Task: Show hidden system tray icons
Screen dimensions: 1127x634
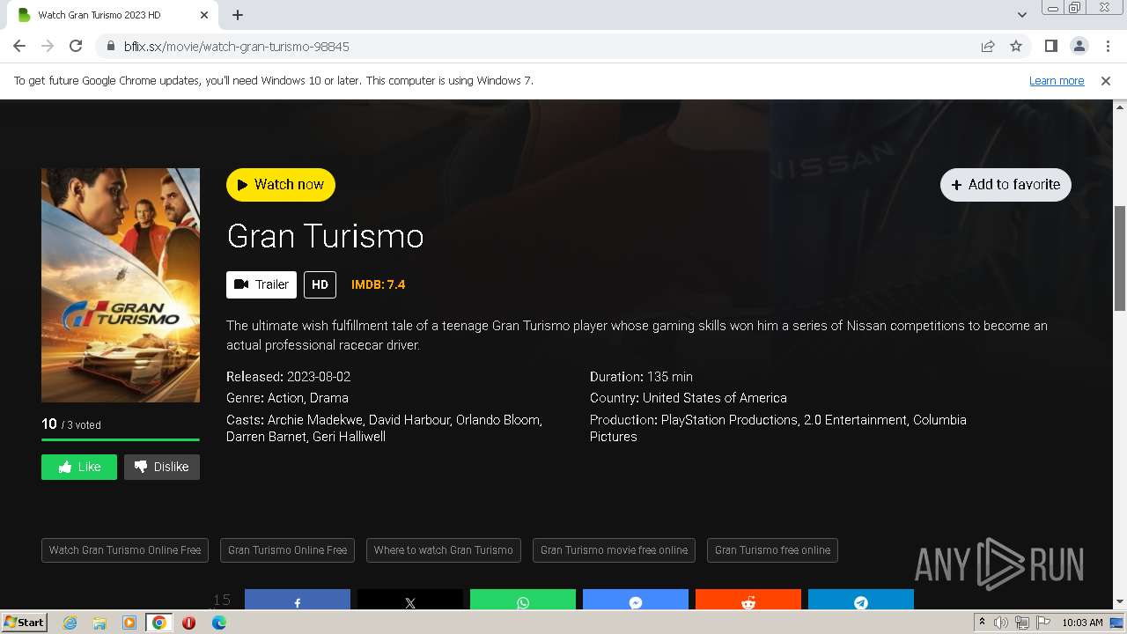Action: click(982, 623)
